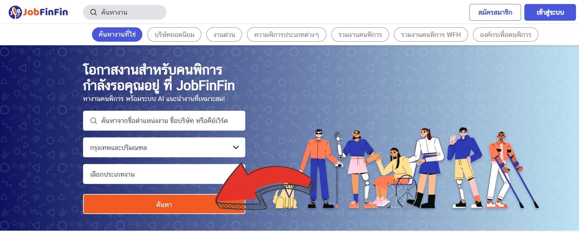Open the กรุงเทพและปริมณฑล location dropdown
Screen dimensions: 579x232
164,147
